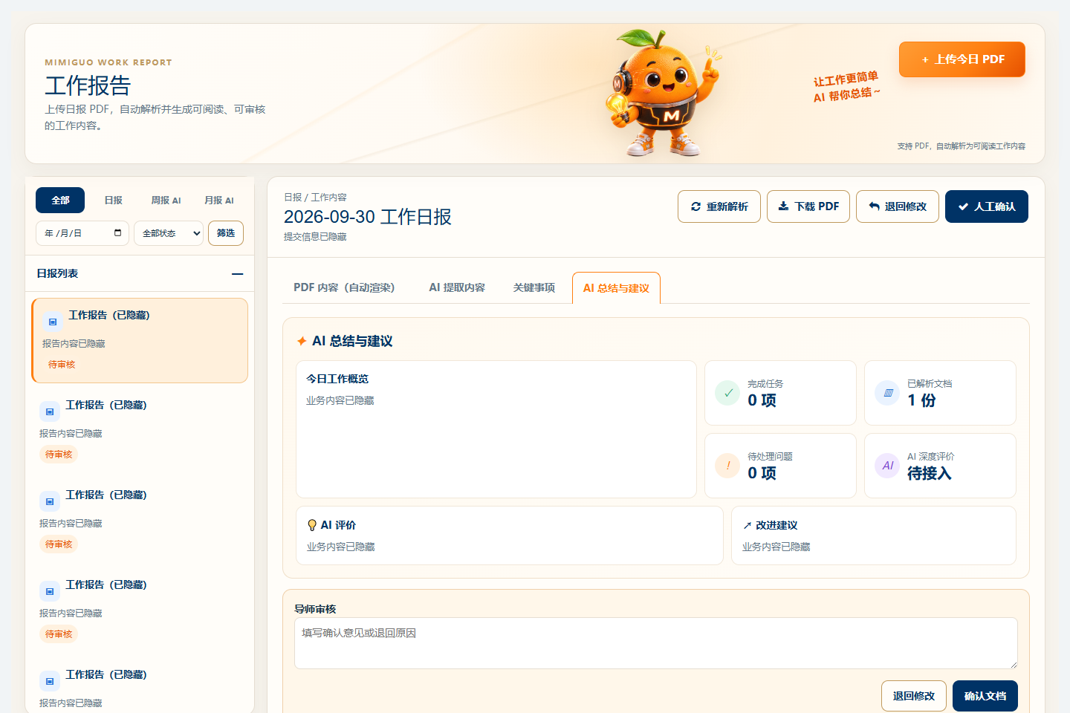Click the bottom 确认文档 button

click(x=985, y=696)
